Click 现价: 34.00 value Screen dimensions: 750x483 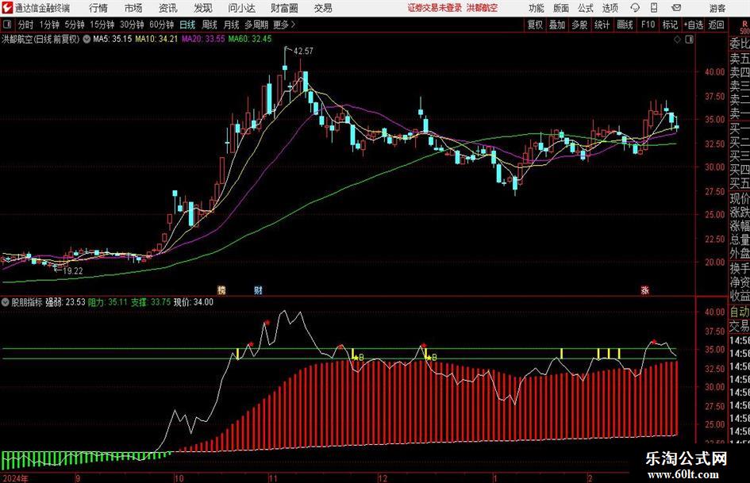pos(193,302)
